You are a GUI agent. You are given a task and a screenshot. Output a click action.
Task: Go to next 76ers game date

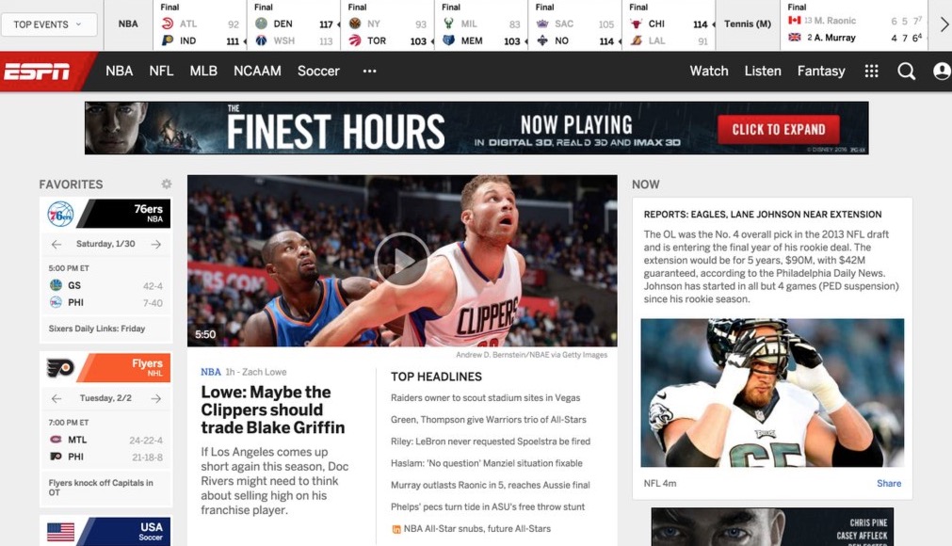pyautogui.click(x=156, y=244)
